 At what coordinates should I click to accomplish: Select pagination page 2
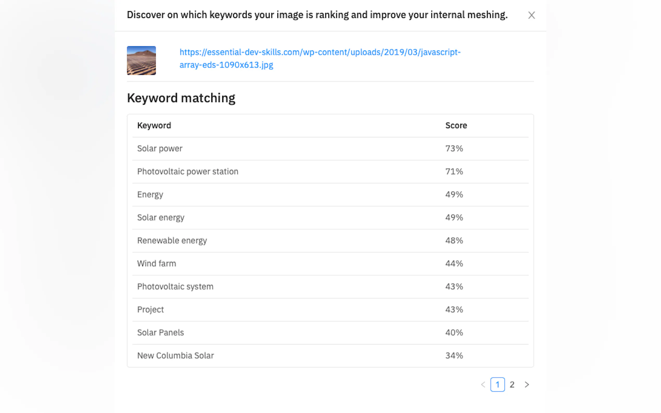pos(512,384)
